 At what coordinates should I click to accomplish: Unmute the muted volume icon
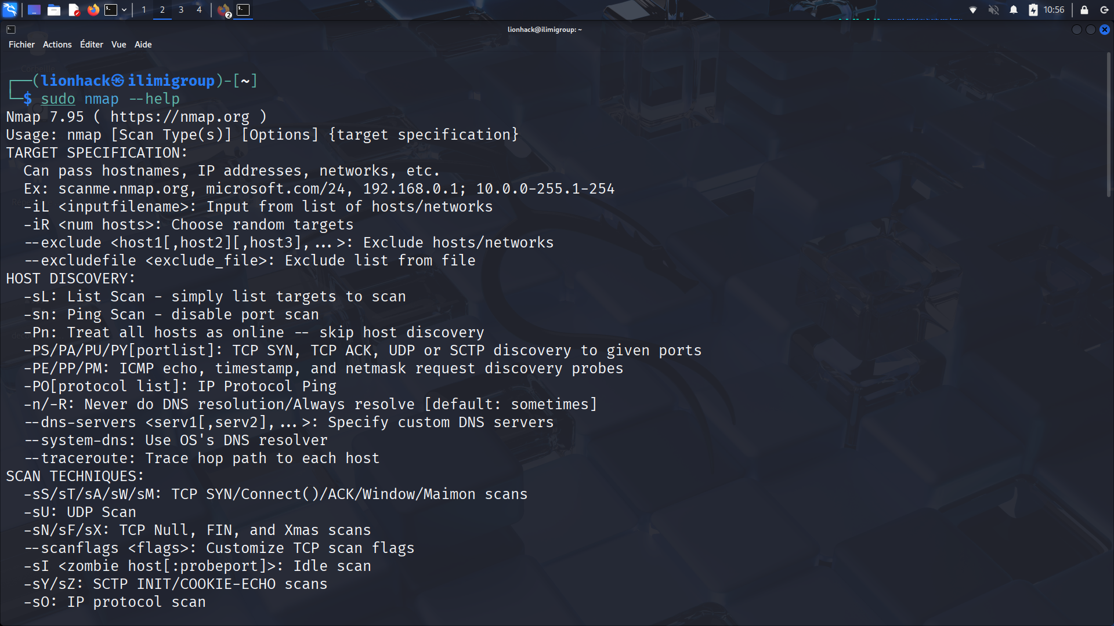[x=994, y=10]
